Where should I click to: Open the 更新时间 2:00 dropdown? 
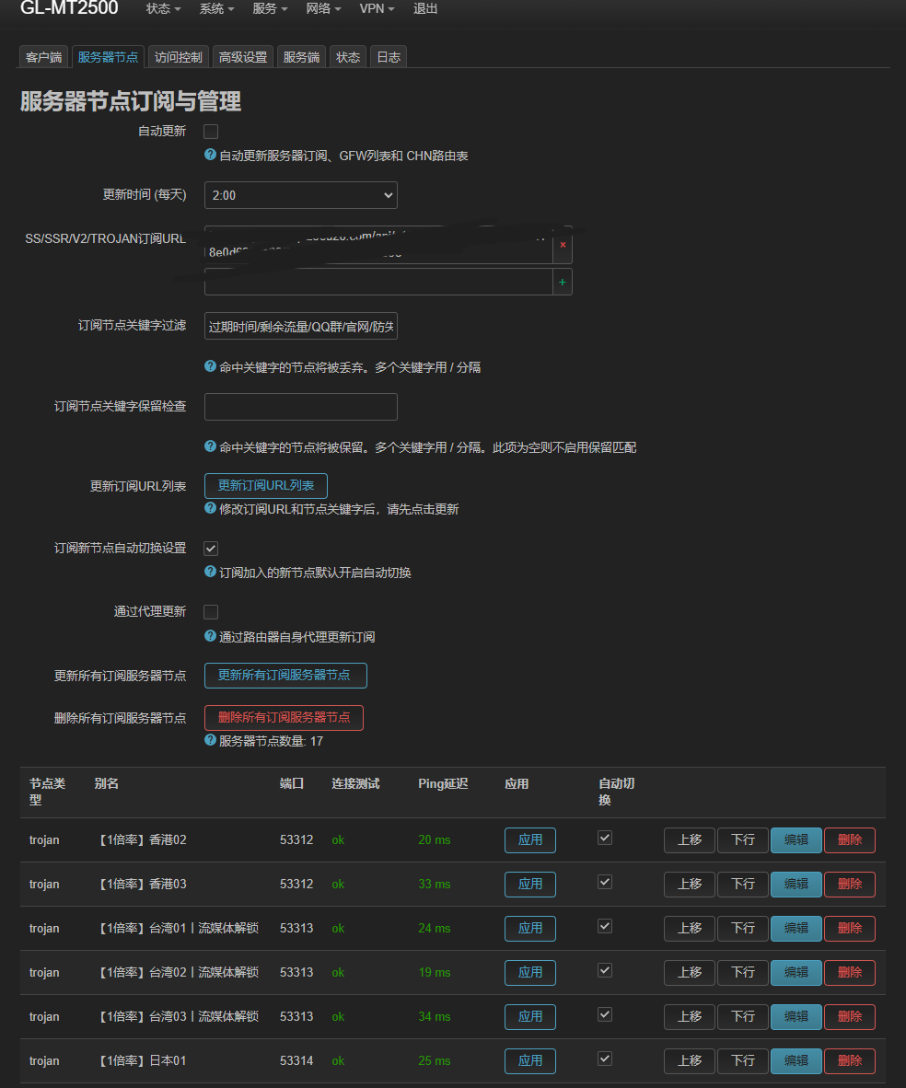pyautogui.click(x=300, y=195)
